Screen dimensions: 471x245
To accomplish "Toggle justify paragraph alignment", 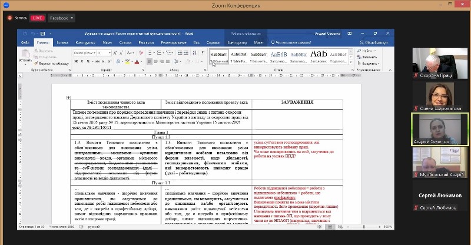I will 168,61.
